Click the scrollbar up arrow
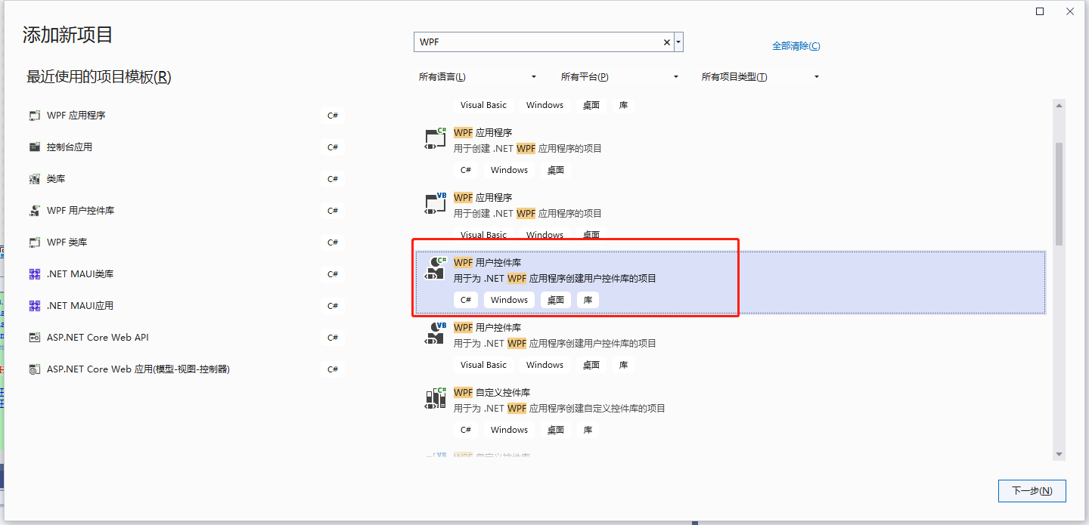Screen dimensions: 1089x525 [1059, 105]
